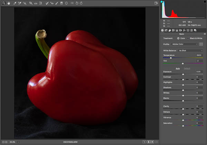The height and width of the screenshot is (145, 207).
Task: Click the red pepper image preview
Action: [80, 73]
